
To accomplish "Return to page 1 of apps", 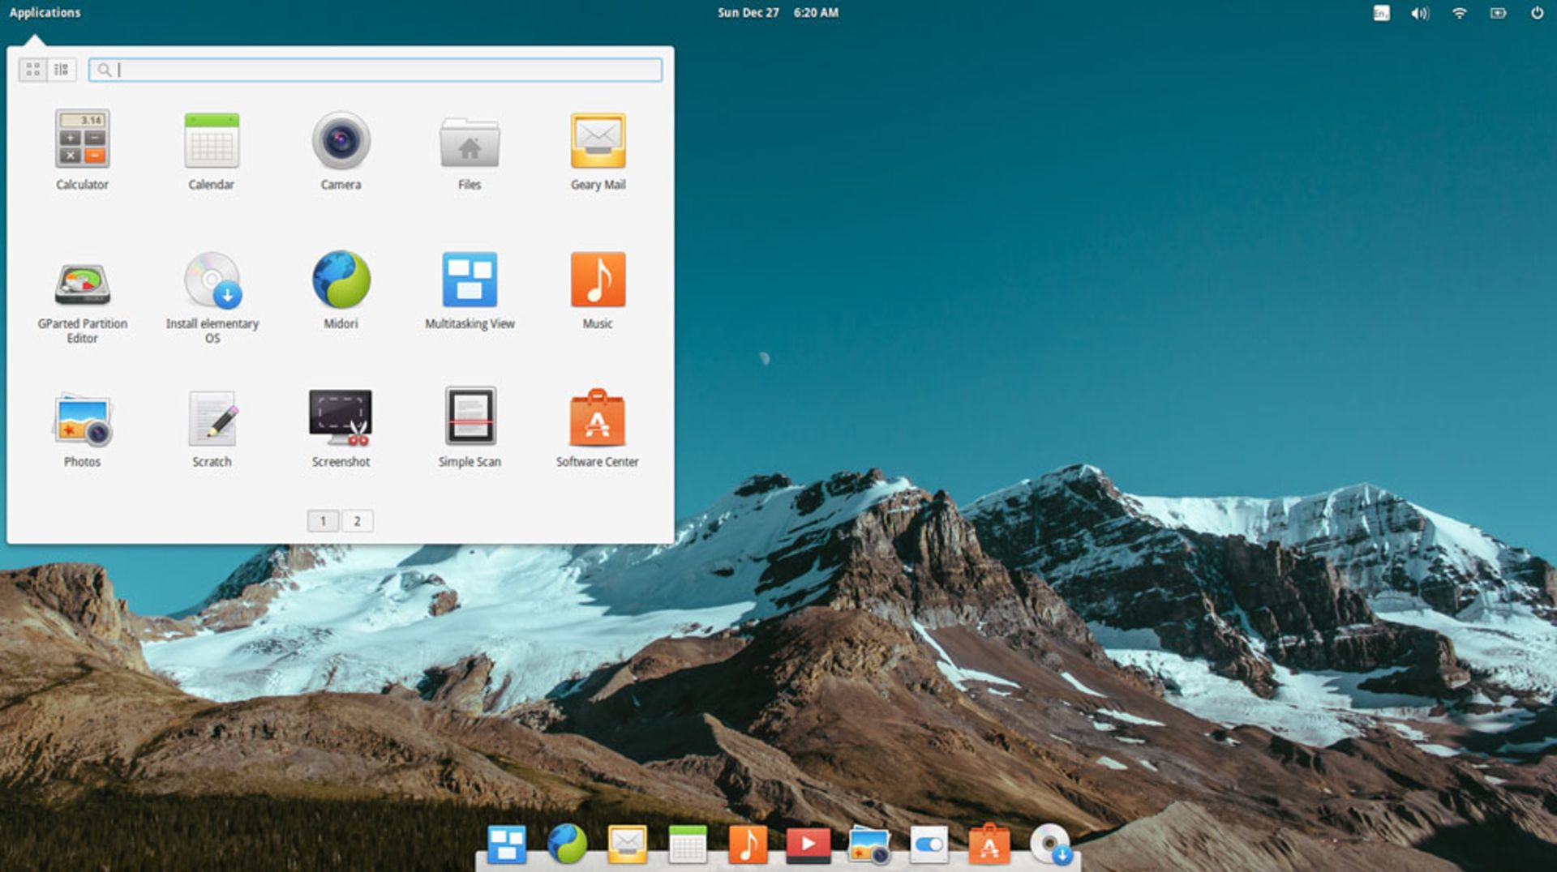I will click(323, 520).
